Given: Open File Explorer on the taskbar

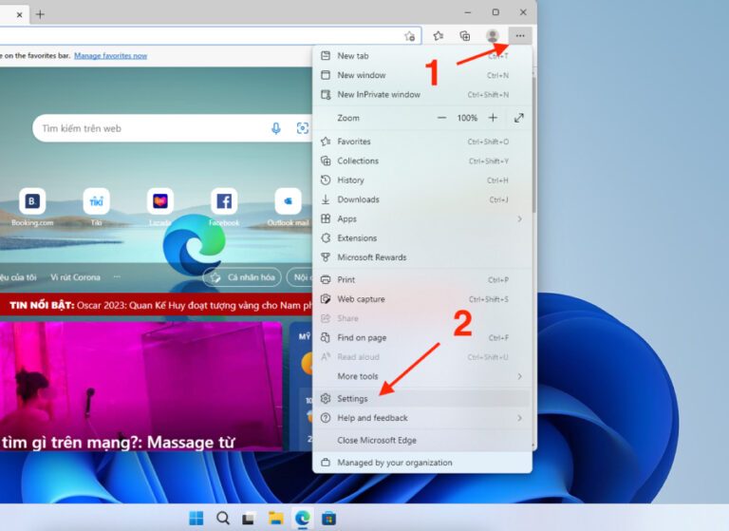Looking at the screenshot, I should [275, 518].
